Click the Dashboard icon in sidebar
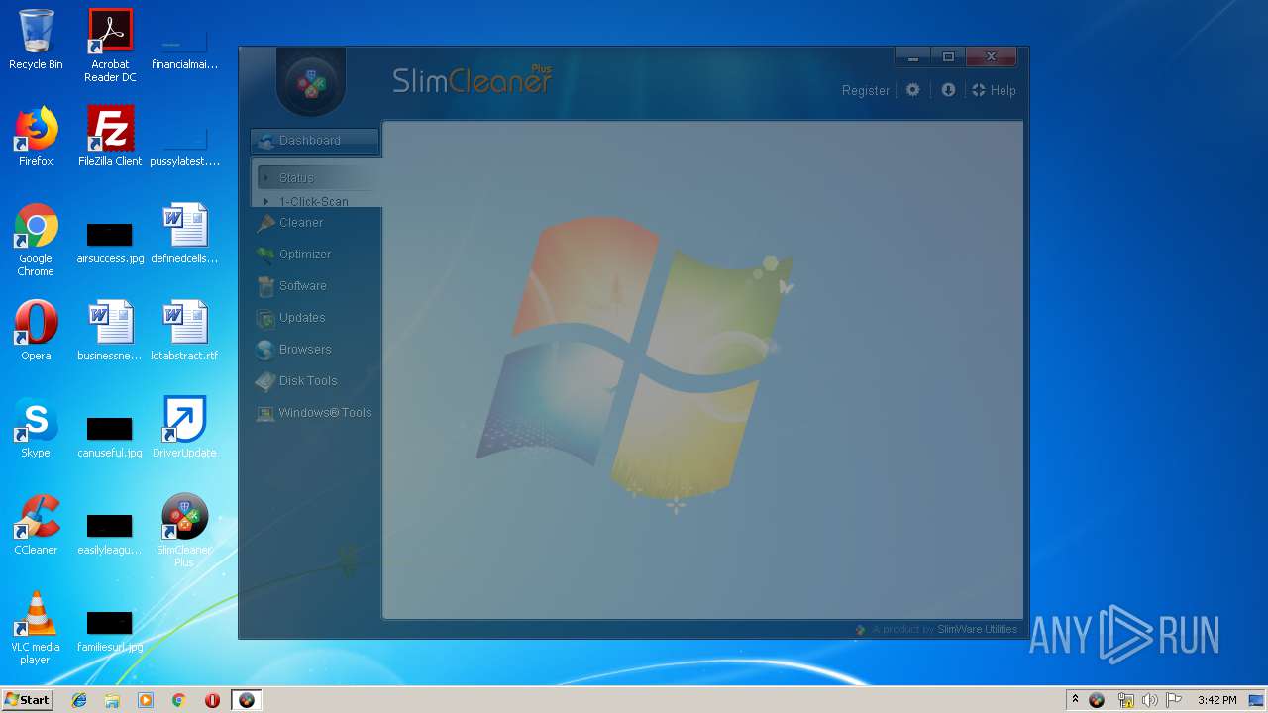The height and width of the screenshot is (713, 1268). pyautogui.click(x=265, y=141)
